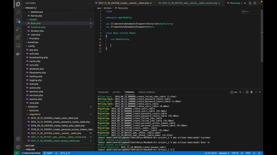Open the feedback icon in status bar
Screen dimensions: 277x155
click(x=254, y=153)
